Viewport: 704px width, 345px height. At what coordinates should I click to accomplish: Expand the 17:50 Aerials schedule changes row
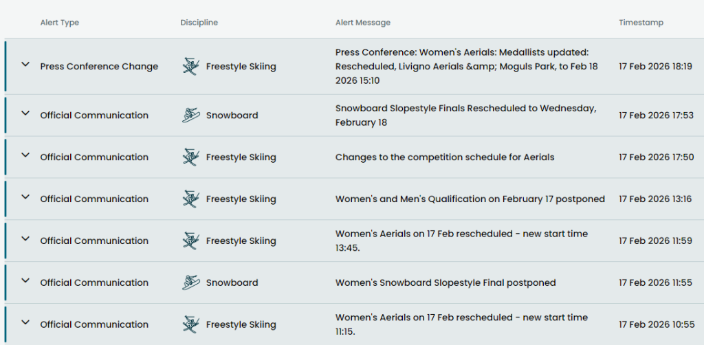(25, 155)
